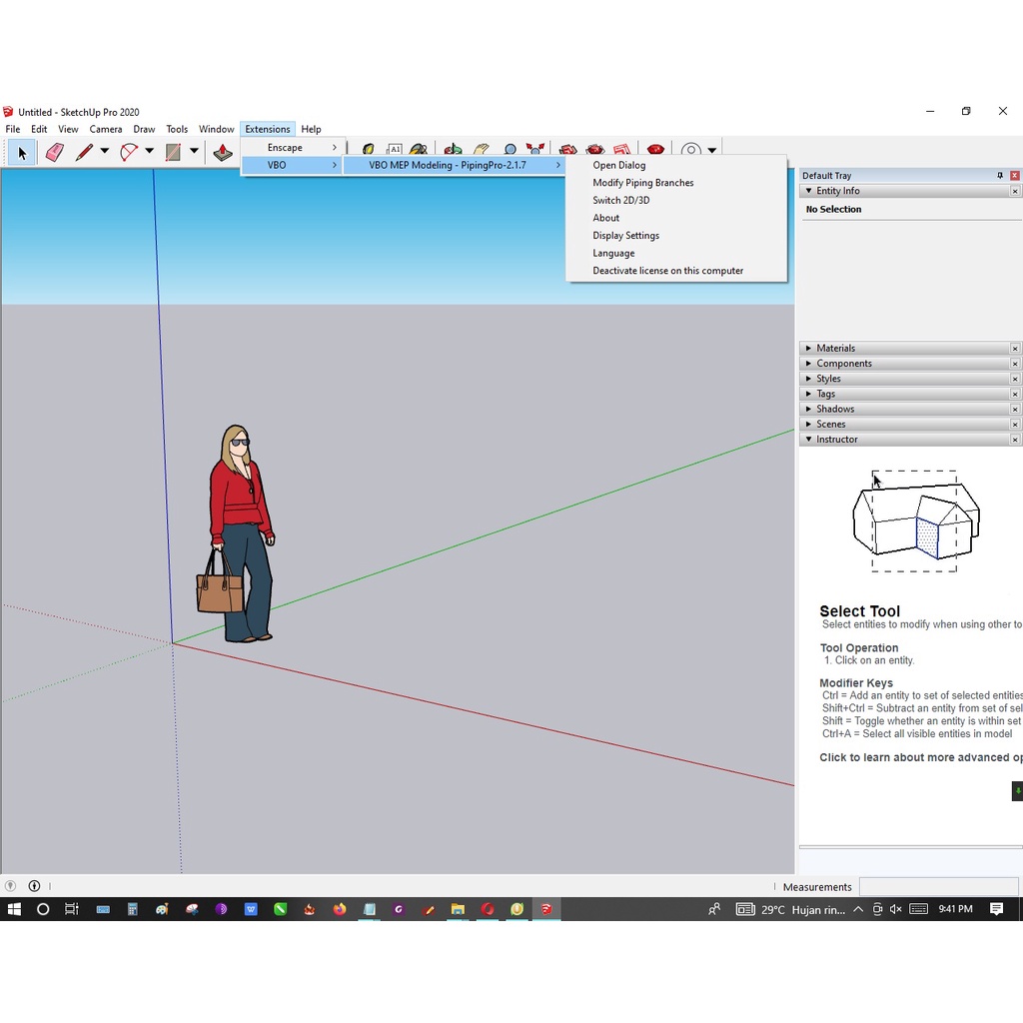The width and height of the screenshot is (1023, 1023).
Task: Choose the Arc tool
Action: click(129, 152)
